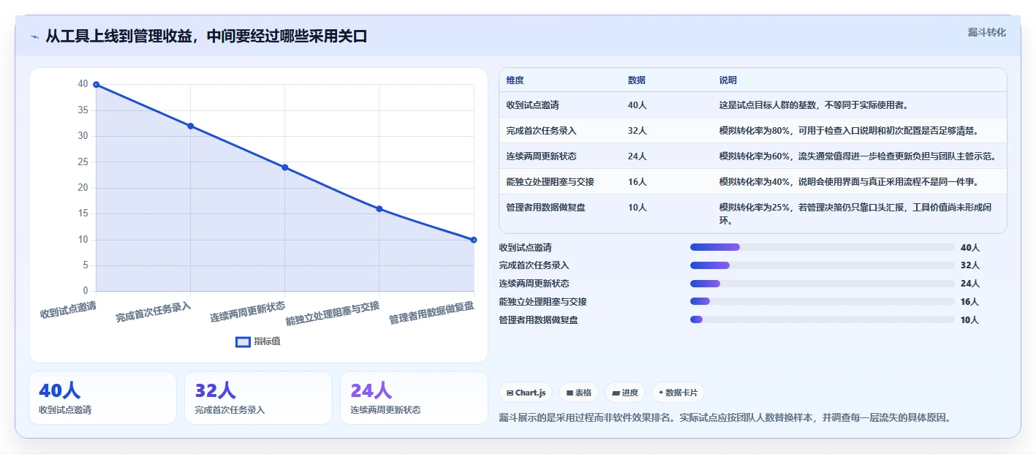Screen dimensions: 1036x454
Task: Click the 收到试点邀请 progress label
Action: coord(525,248)
